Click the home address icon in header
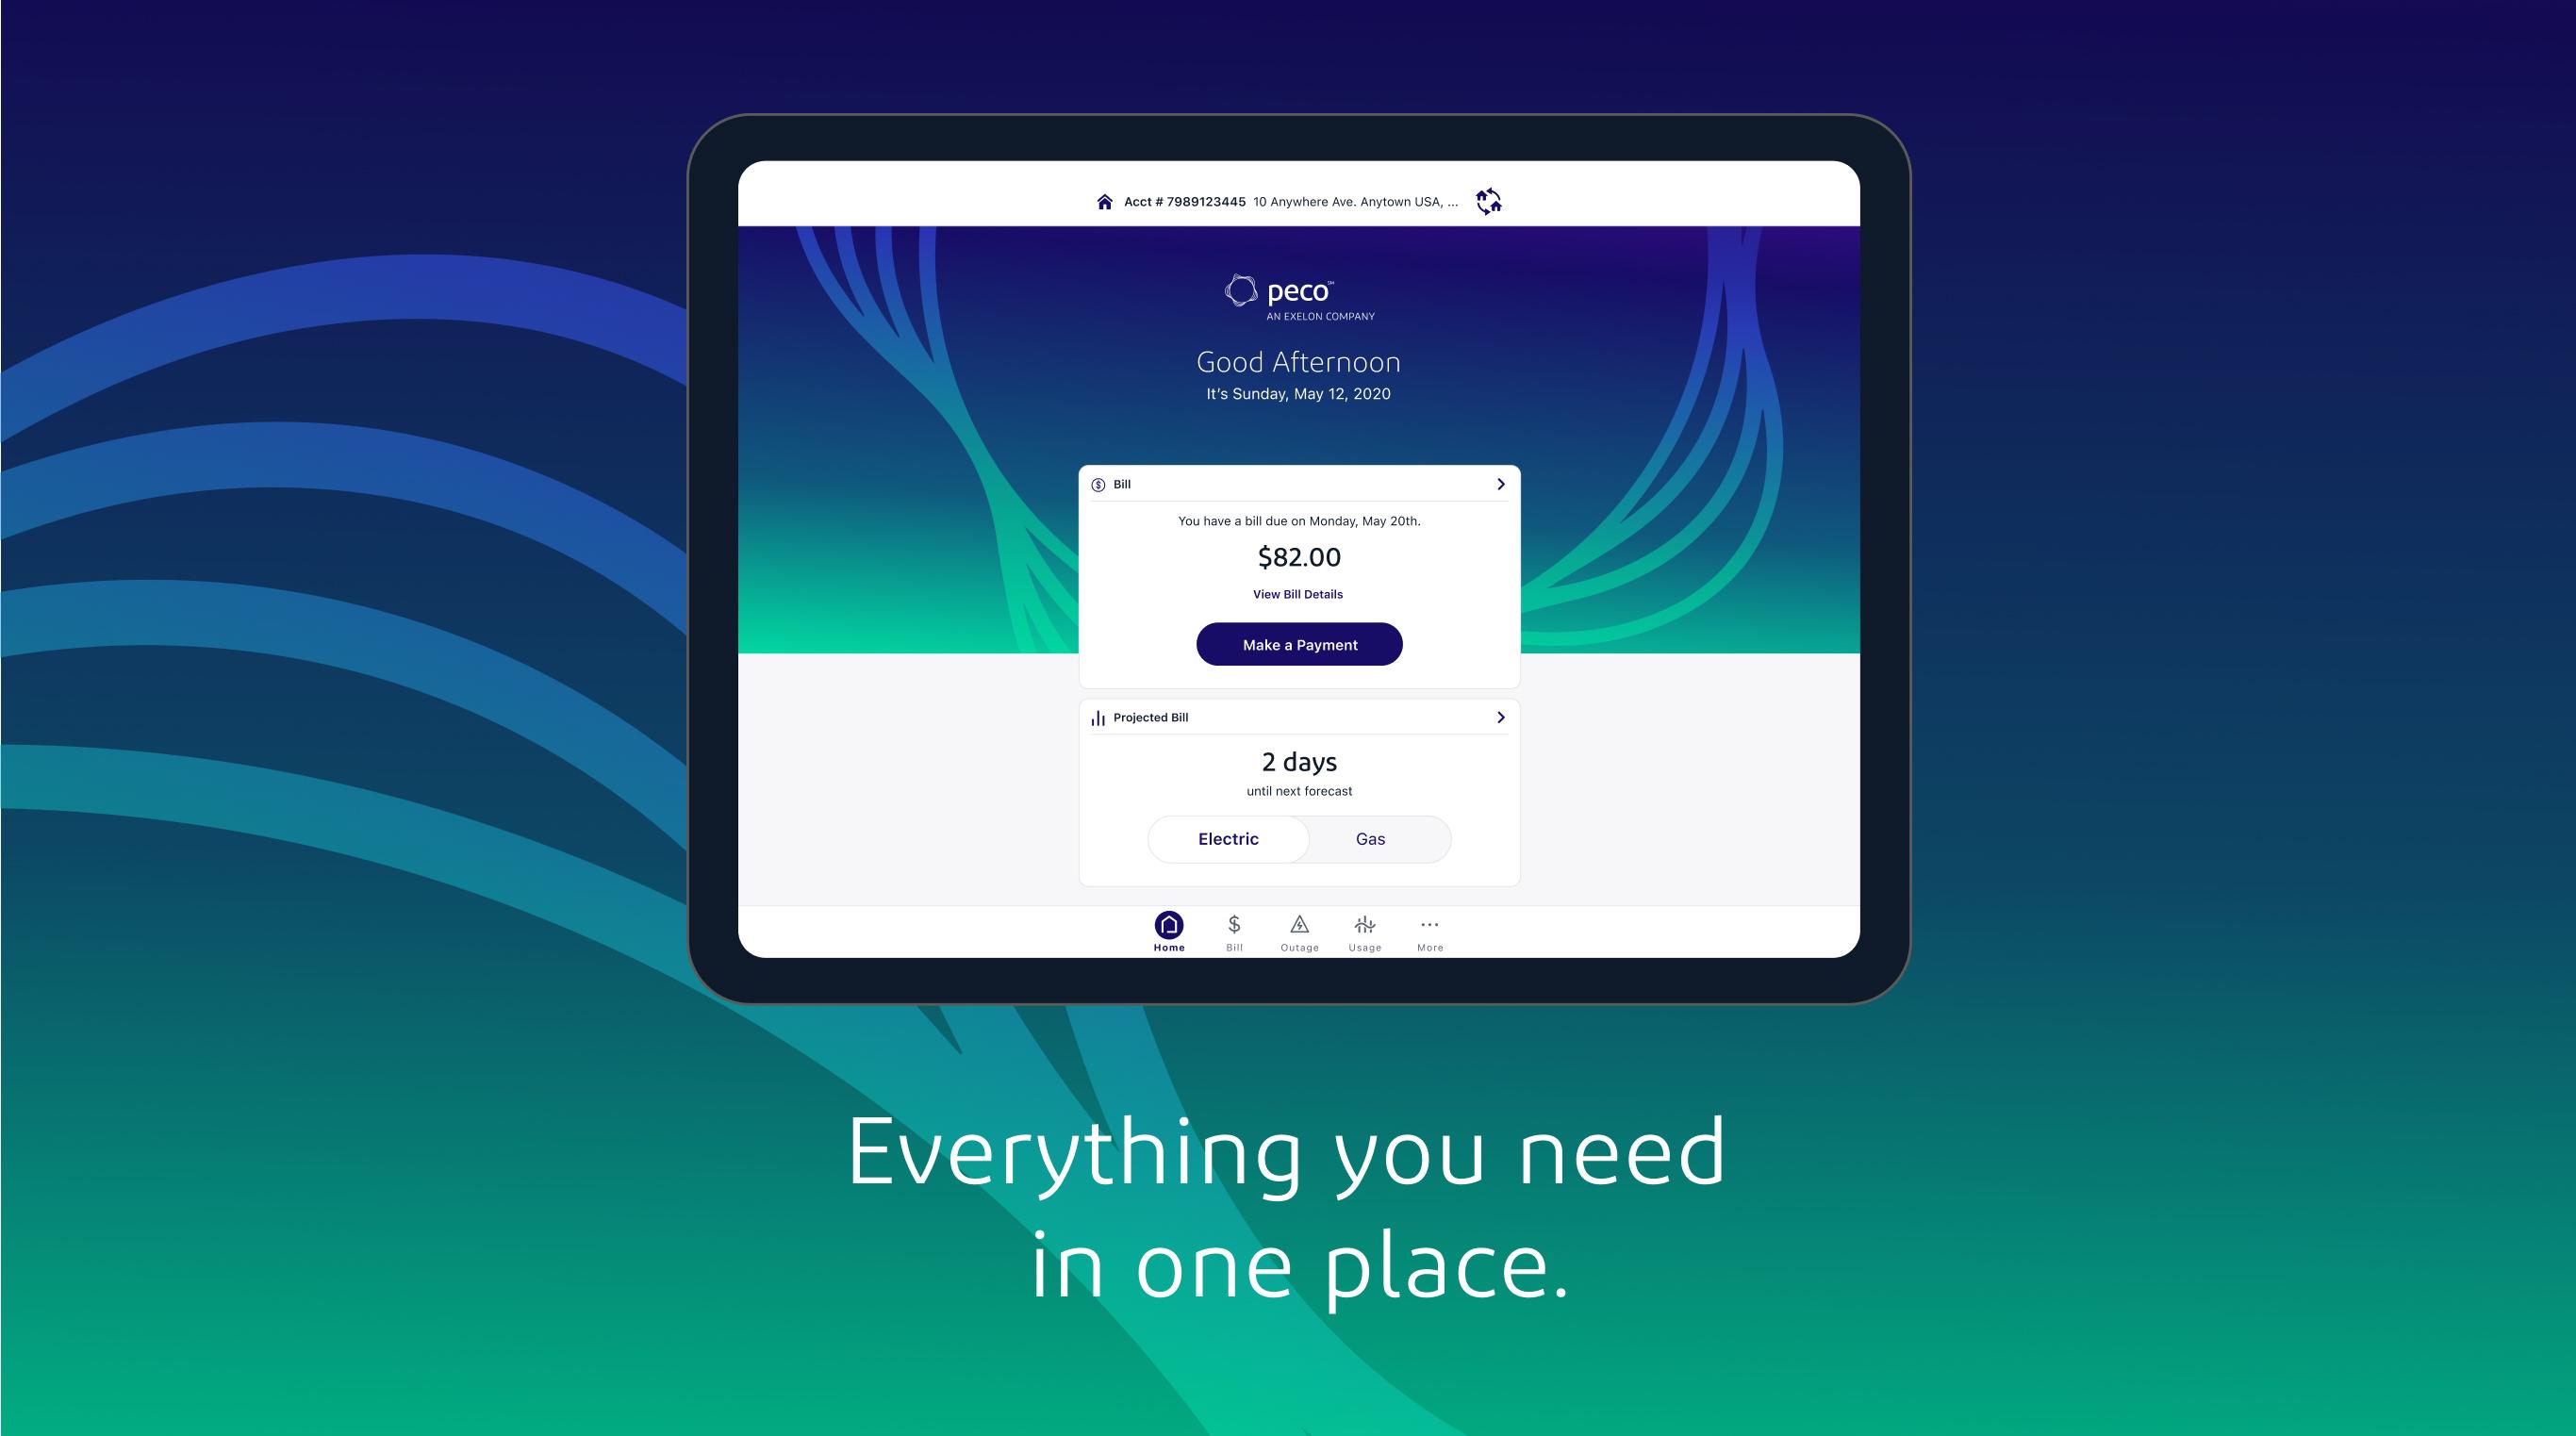Image resolution: width=2576 pixels, height=1436 pixels. (x=1103, y=200)
